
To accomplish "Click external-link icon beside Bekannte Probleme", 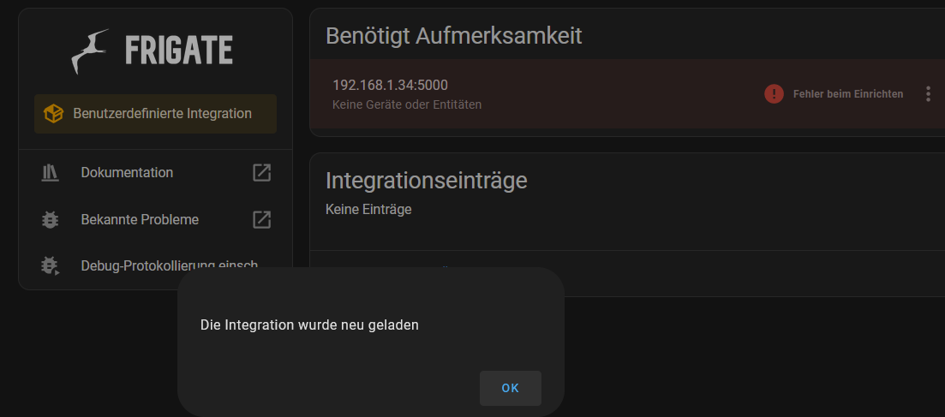I will (x=261, y=219).
